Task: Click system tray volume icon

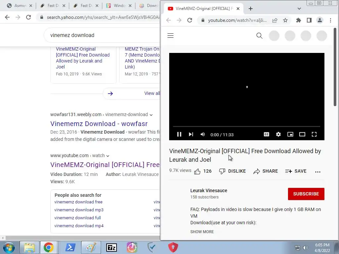Action: (306, 248)
